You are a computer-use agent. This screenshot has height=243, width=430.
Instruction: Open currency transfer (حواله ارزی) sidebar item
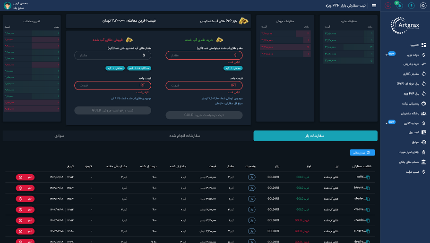point(416,55)
